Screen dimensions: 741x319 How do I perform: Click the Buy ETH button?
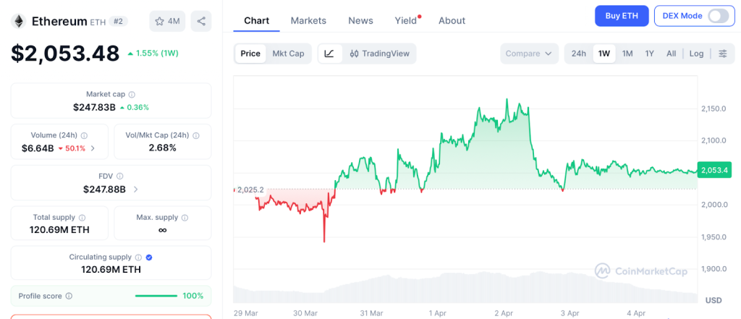(622, 16)
